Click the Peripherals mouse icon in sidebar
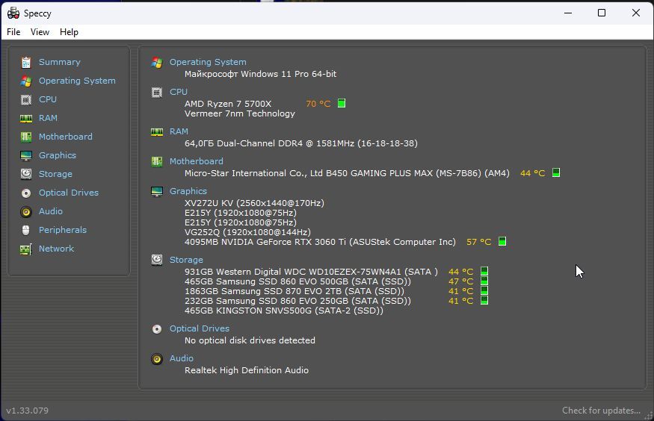This screenshot has width=654, height=421. point(26,230)
